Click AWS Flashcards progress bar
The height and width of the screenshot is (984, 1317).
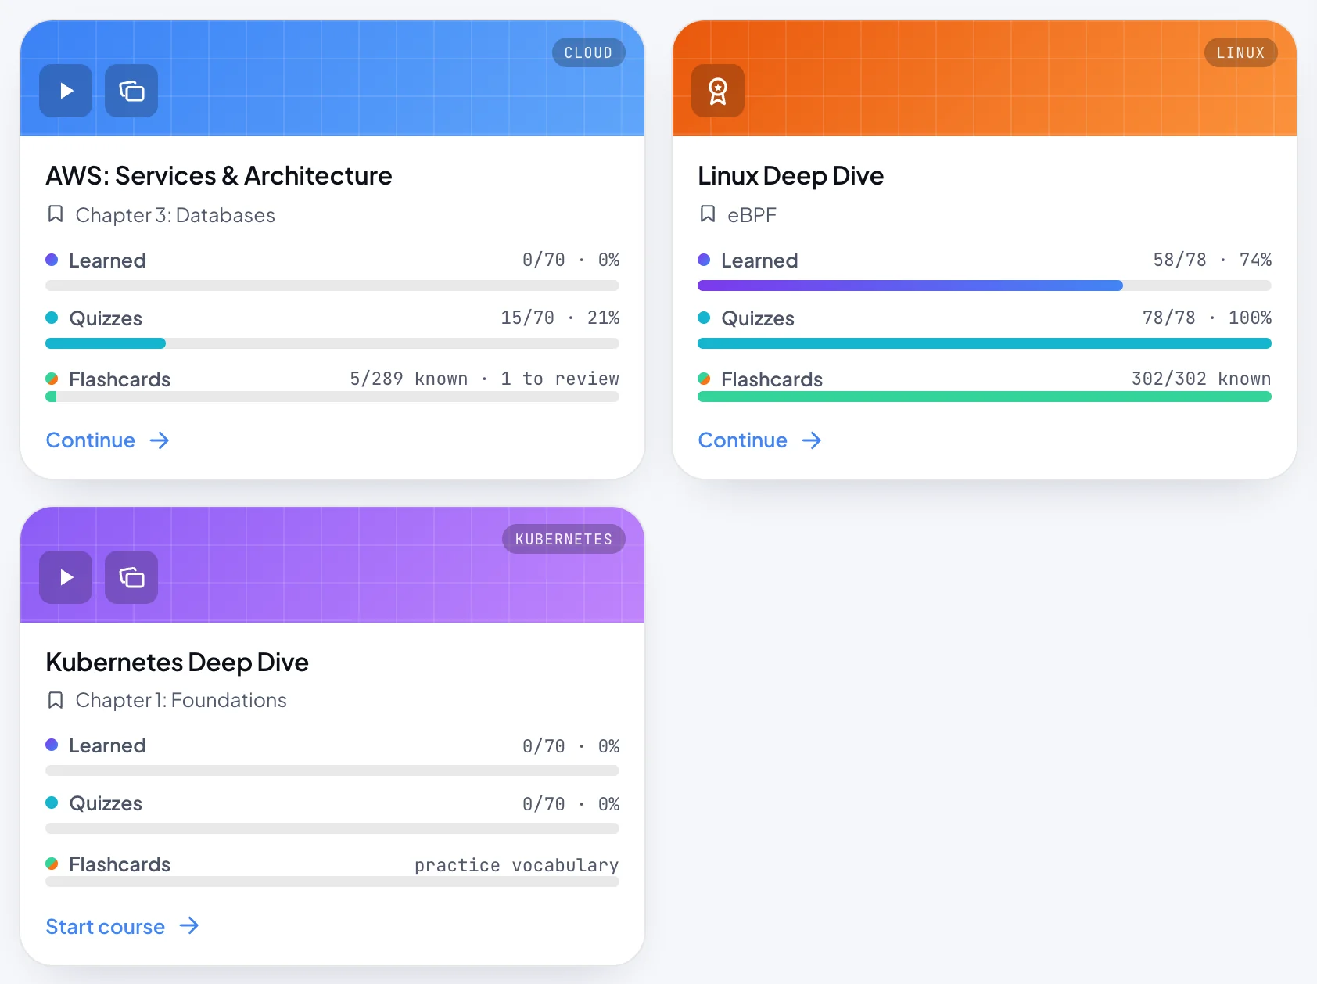click(x=332, y=397)
